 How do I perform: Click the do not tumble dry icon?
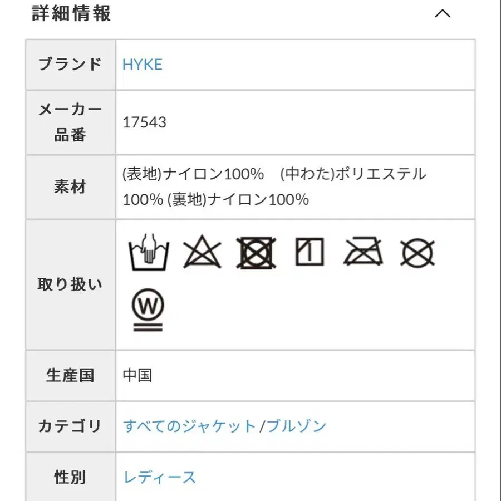click(257, 252)
